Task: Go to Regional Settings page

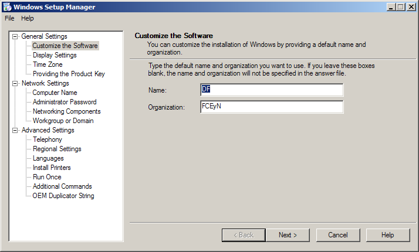Action: click(x=57, y=149)
